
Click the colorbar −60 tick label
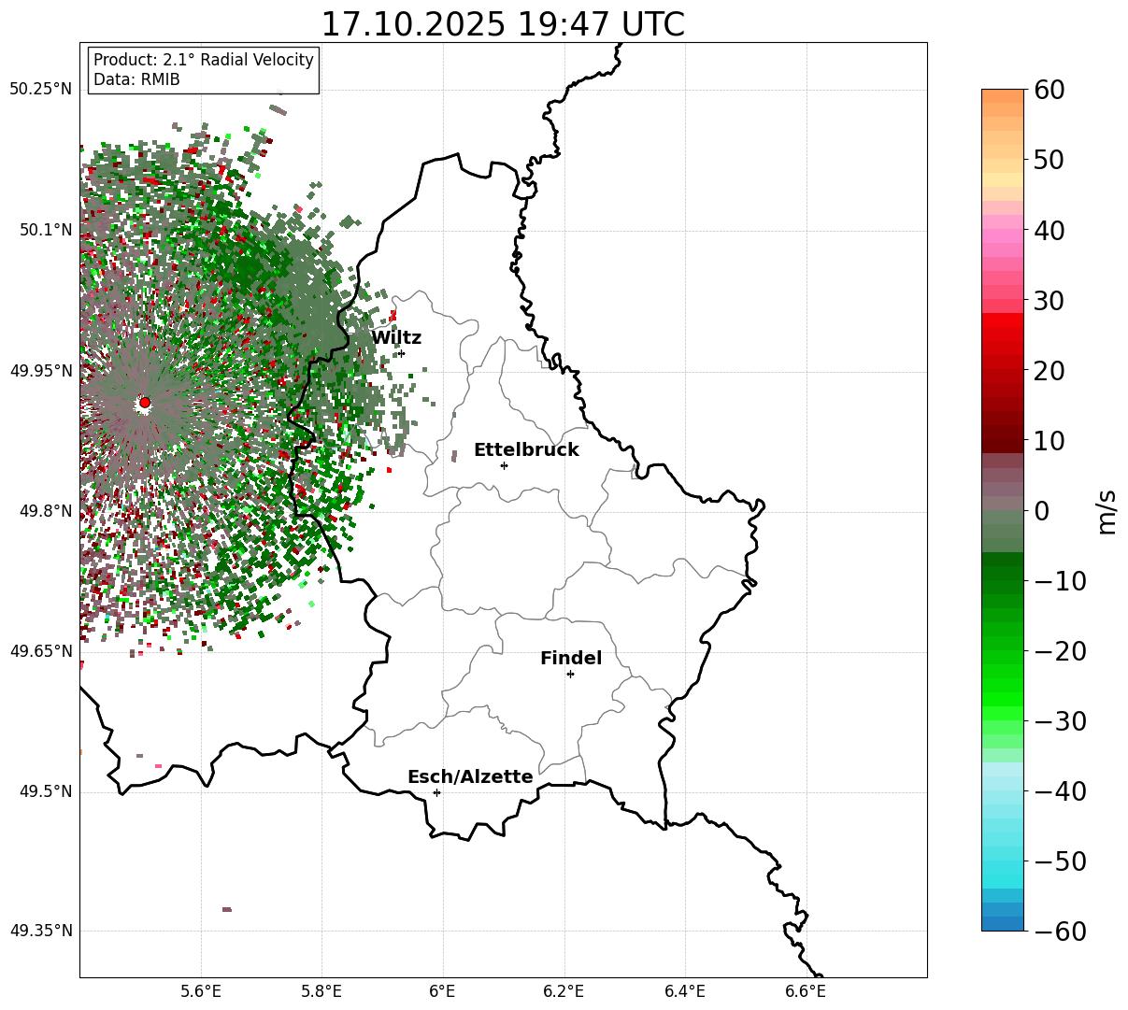tap(1060, 931)
